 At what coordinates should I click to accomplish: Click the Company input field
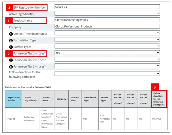coord(107,26)
